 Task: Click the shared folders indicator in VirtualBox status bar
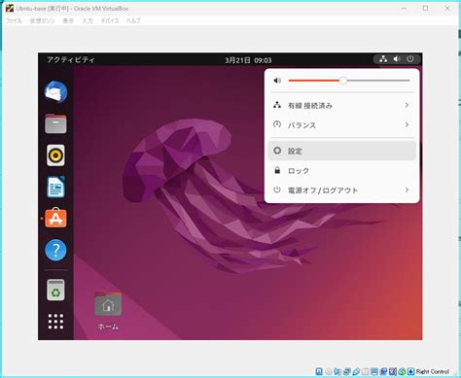coord(366,371)
